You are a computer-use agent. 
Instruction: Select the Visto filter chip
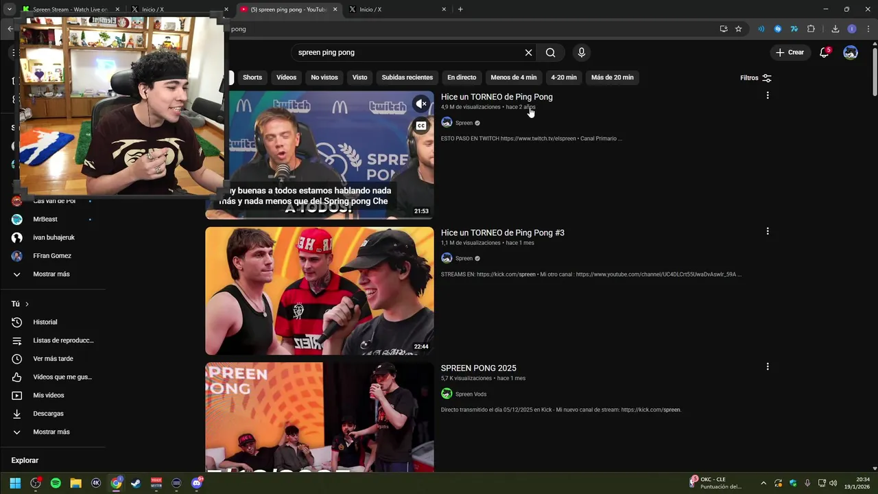click(x=360, y=78)
